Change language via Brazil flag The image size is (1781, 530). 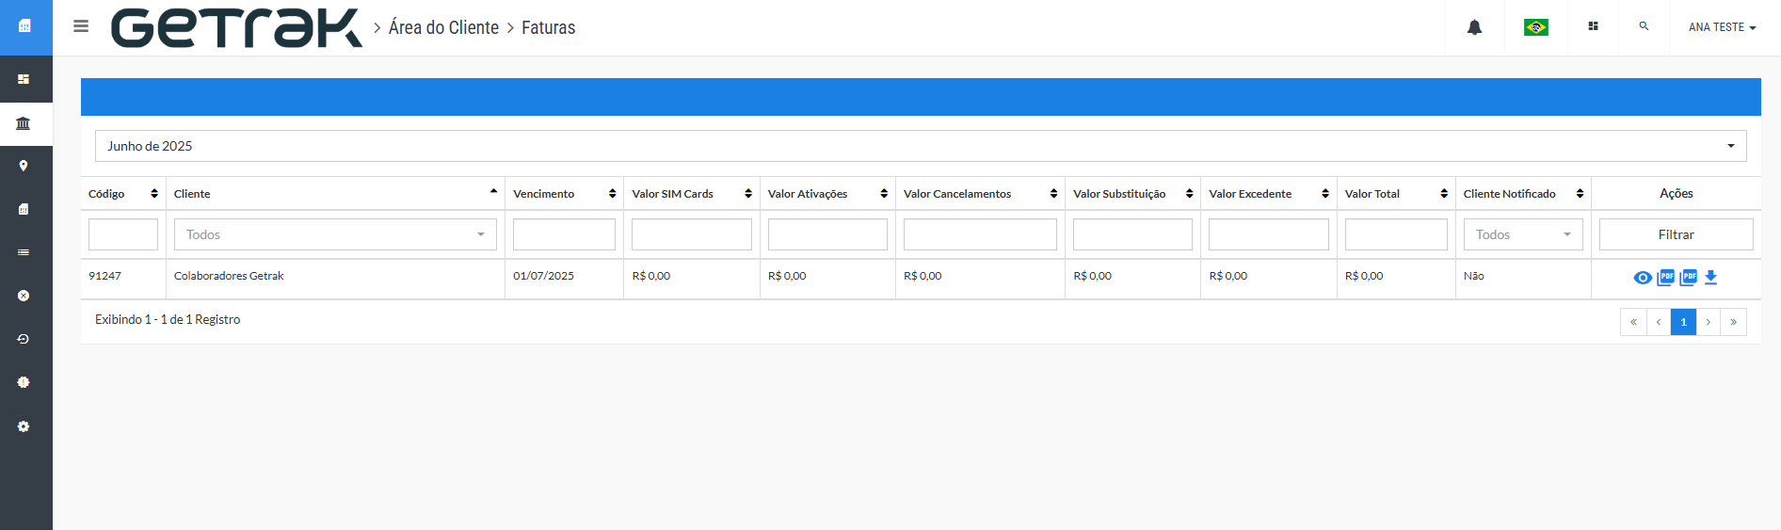tap(1536, 27)
